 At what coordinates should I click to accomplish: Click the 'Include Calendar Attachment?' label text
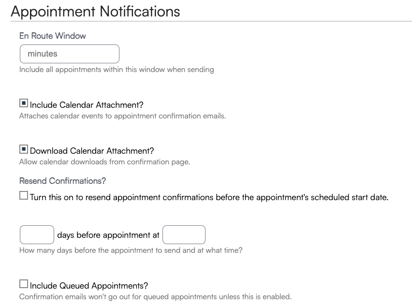click(x=87, y=105)
